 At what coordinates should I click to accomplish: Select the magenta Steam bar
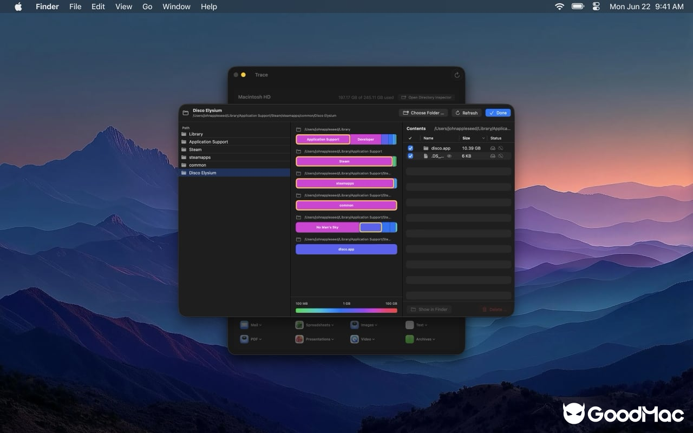pyautogui.click(x=344, y=161)
